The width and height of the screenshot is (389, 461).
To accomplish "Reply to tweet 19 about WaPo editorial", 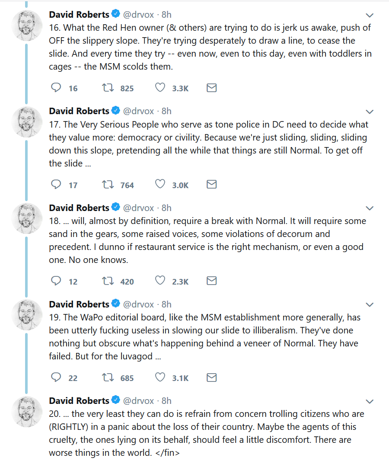I will [x=56, y=378].
